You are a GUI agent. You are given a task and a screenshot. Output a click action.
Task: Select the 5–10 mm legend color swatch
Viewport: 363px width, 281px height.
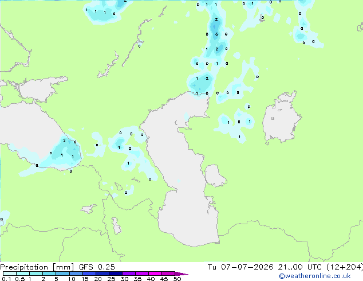(x=62, y=274)
